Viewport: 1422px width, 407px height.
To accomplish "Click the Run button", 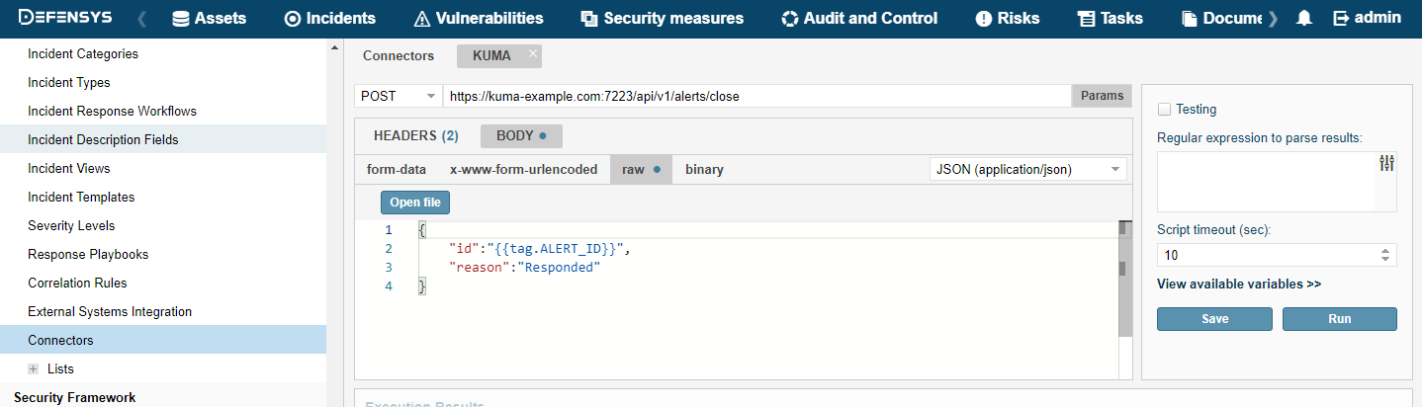I will 1339,319.
